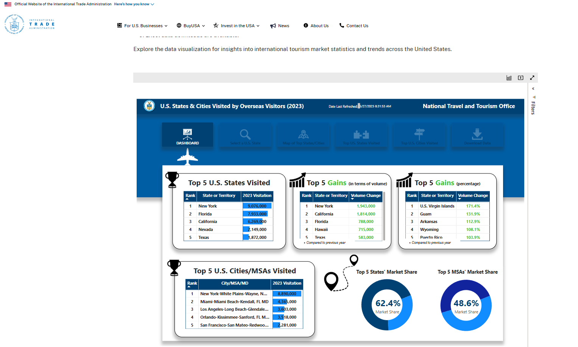This screenshot has width=578, height=347.
Task: Open the Contact Us link
Action: [x=354, y=26]
